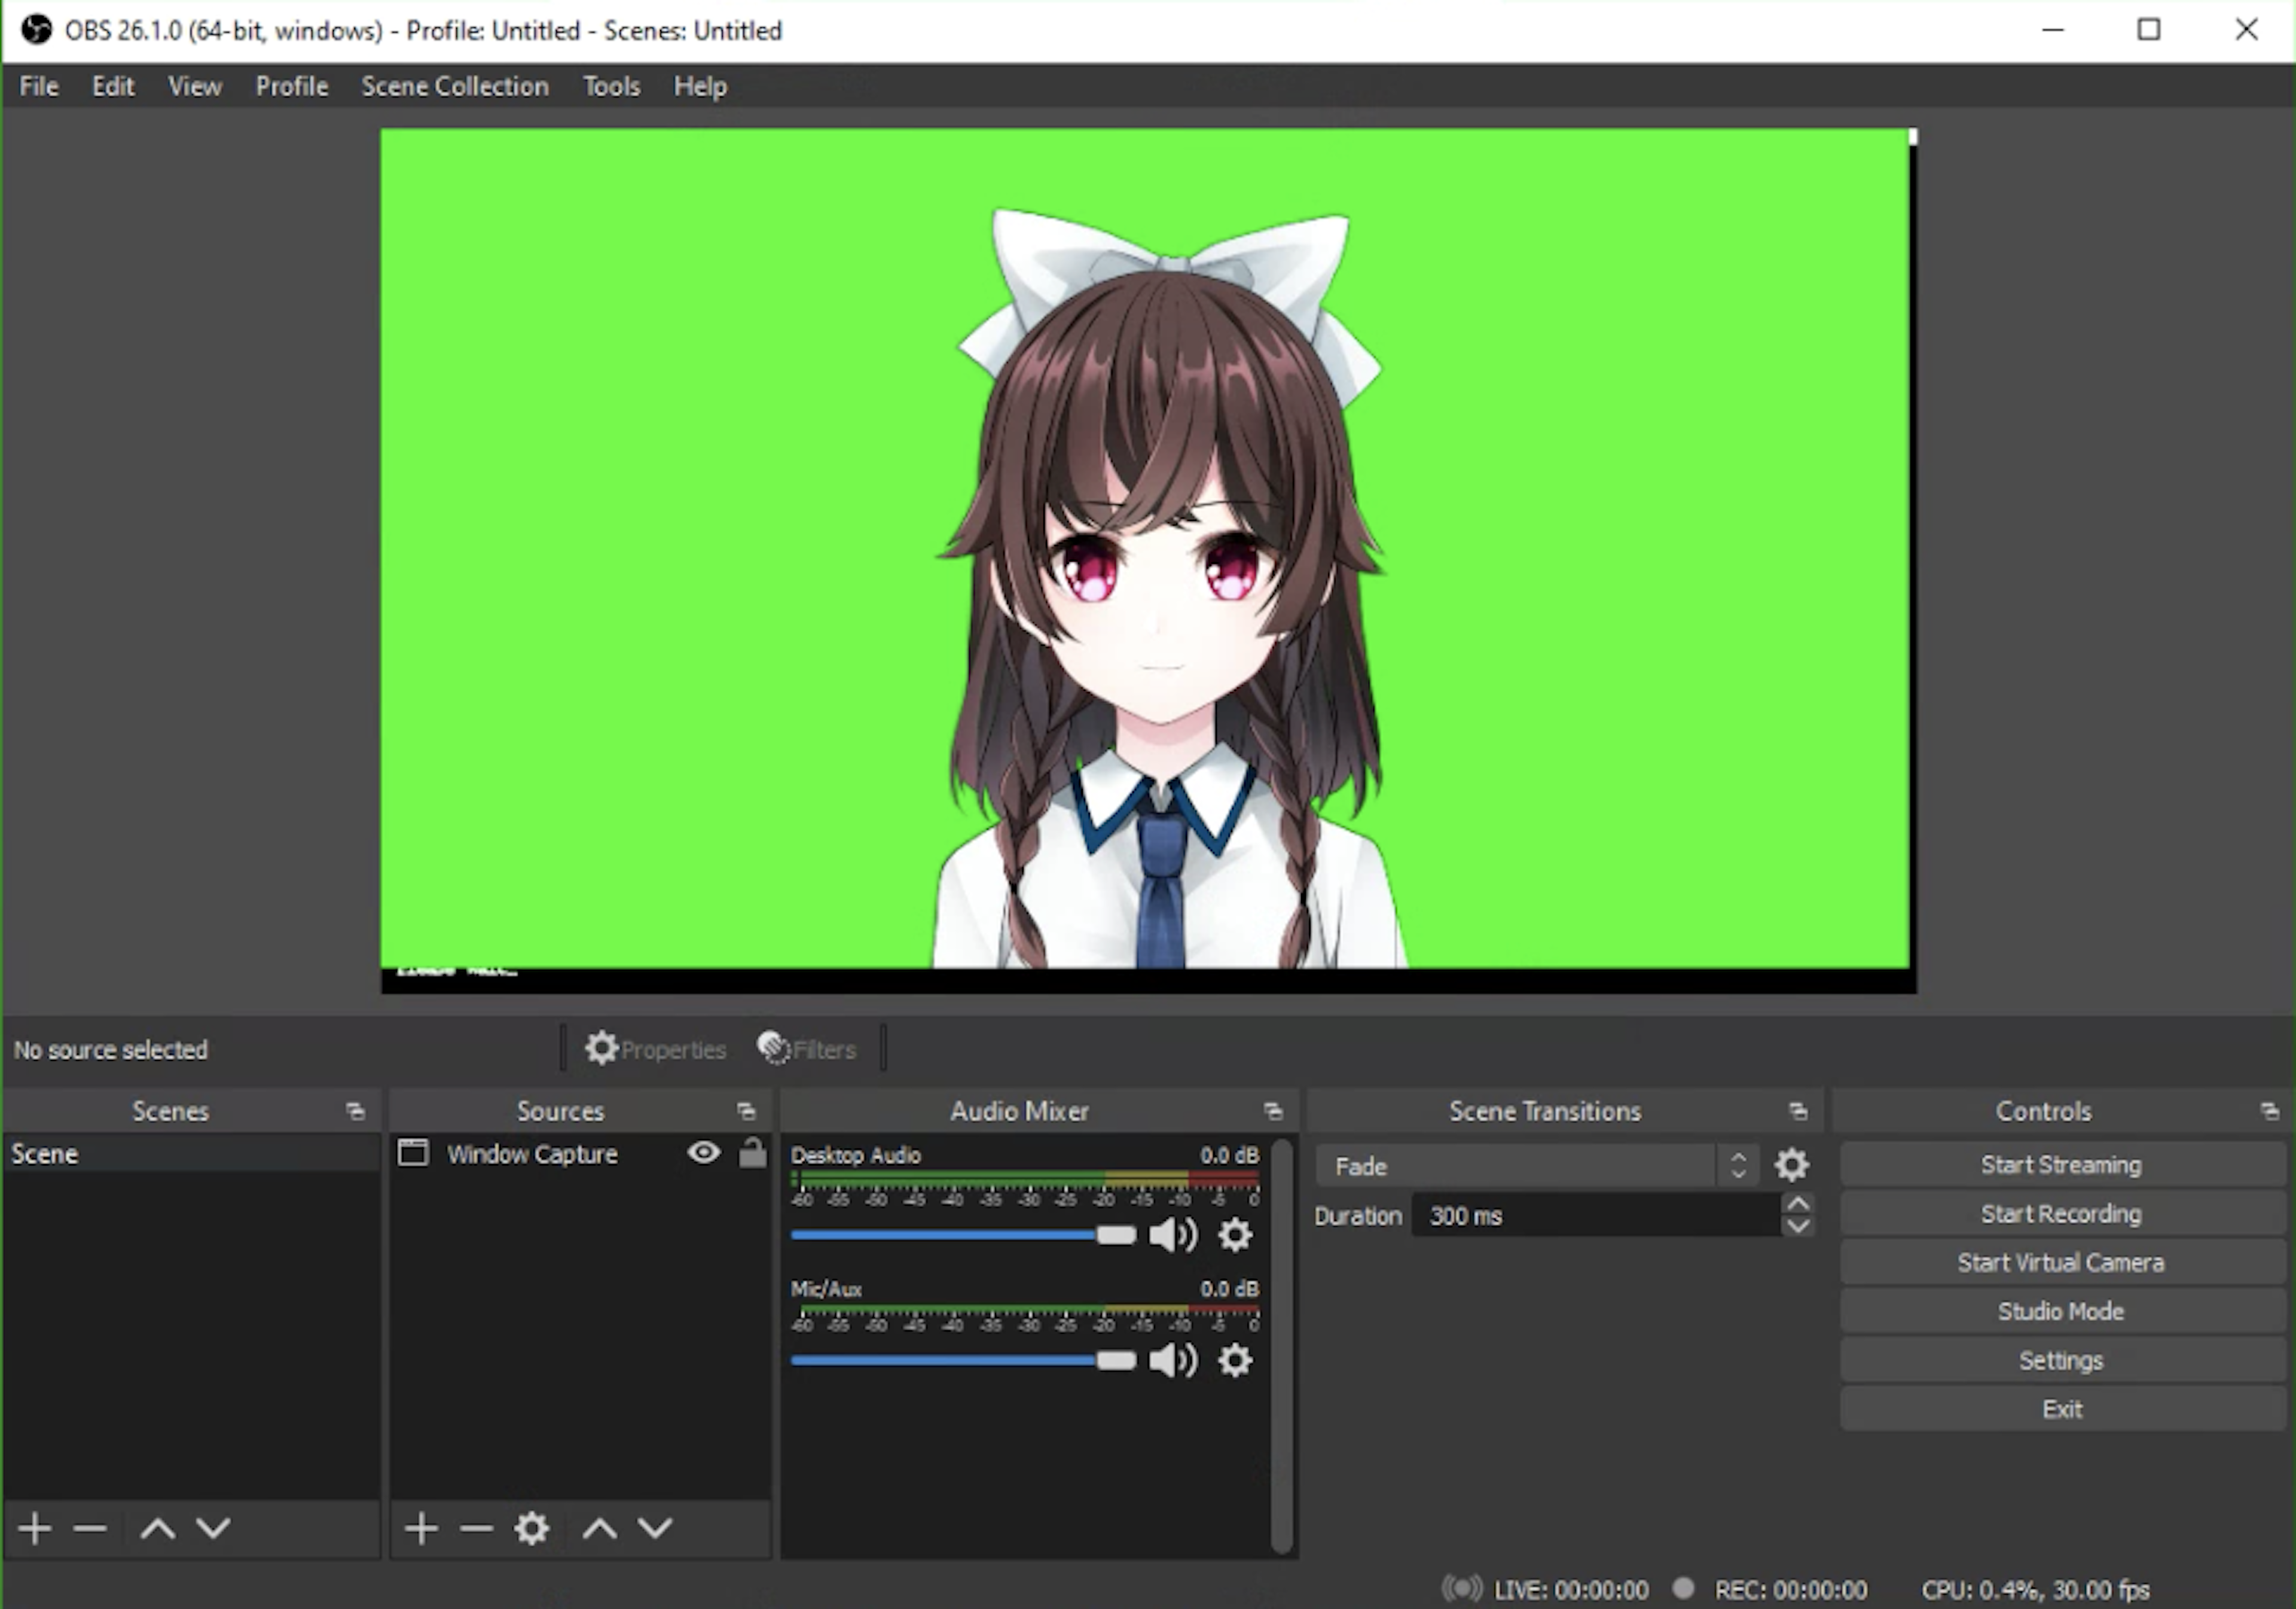Hide Window Capture source via eye icon

(704, 1153)
